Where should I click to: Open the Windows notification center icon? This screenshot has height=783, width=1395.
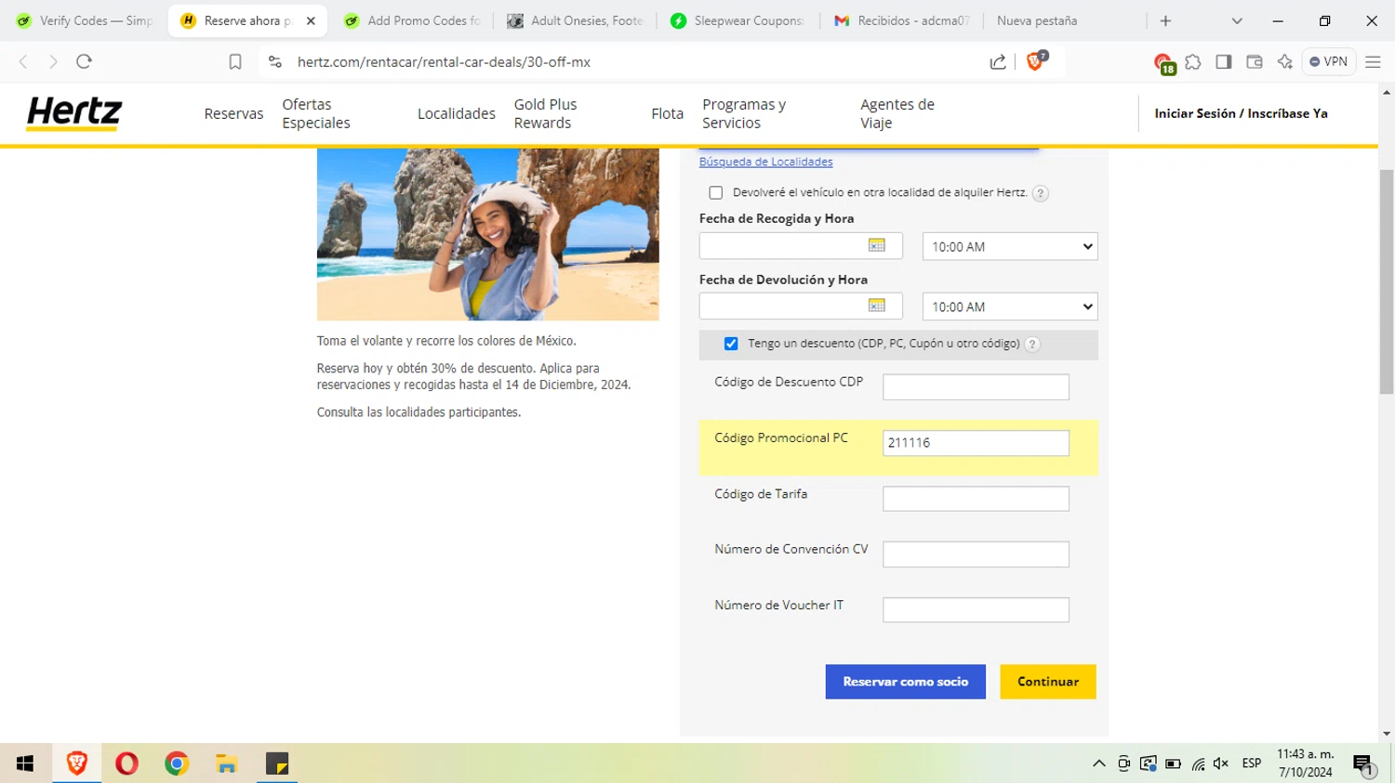pos(1363,764)
